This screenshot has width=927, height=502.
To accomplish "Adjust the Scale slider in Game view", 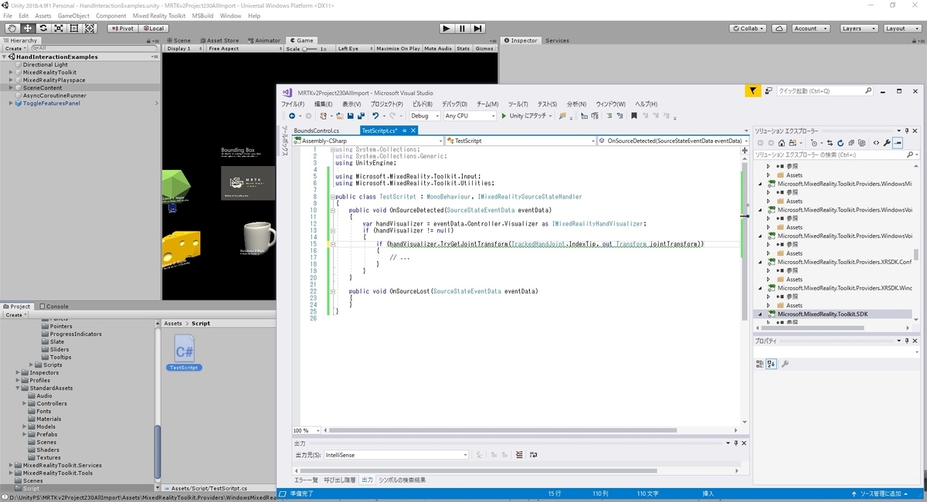I will point(309,49).
